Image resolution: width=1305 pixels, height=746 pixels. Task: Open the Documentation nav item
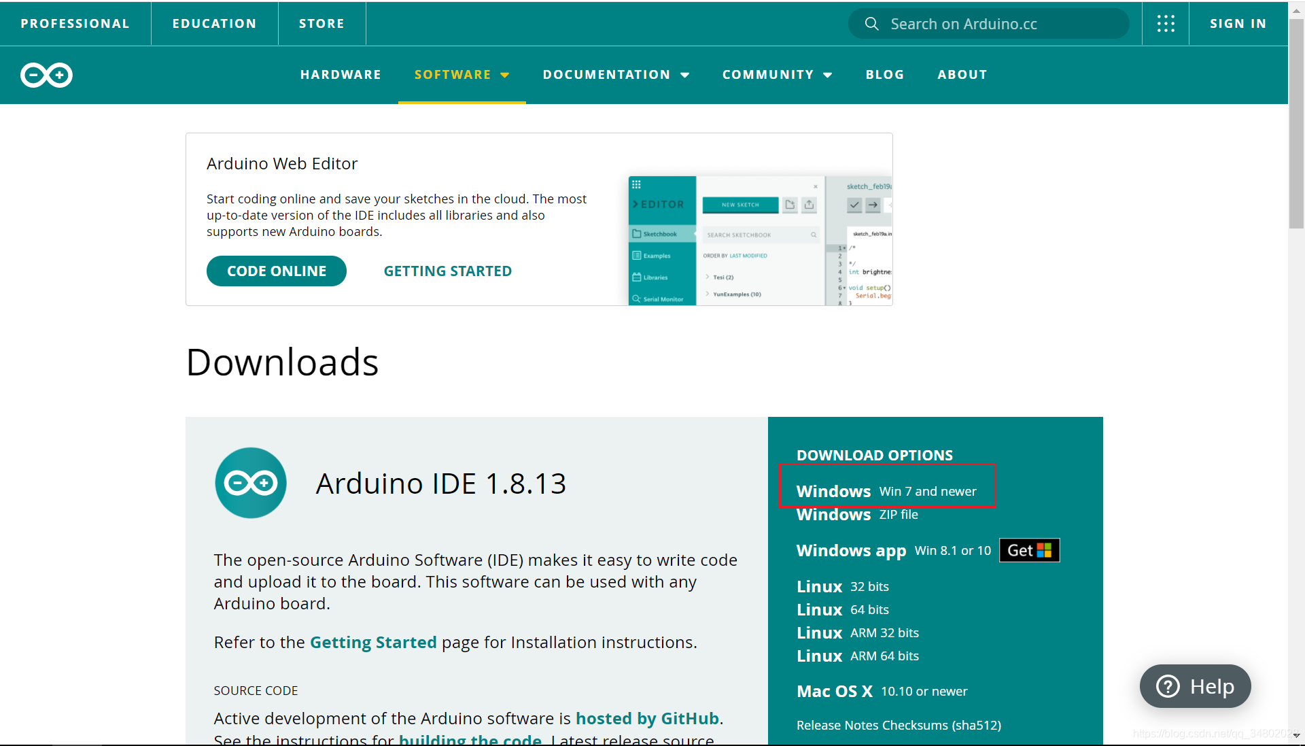tap(606, 75)
